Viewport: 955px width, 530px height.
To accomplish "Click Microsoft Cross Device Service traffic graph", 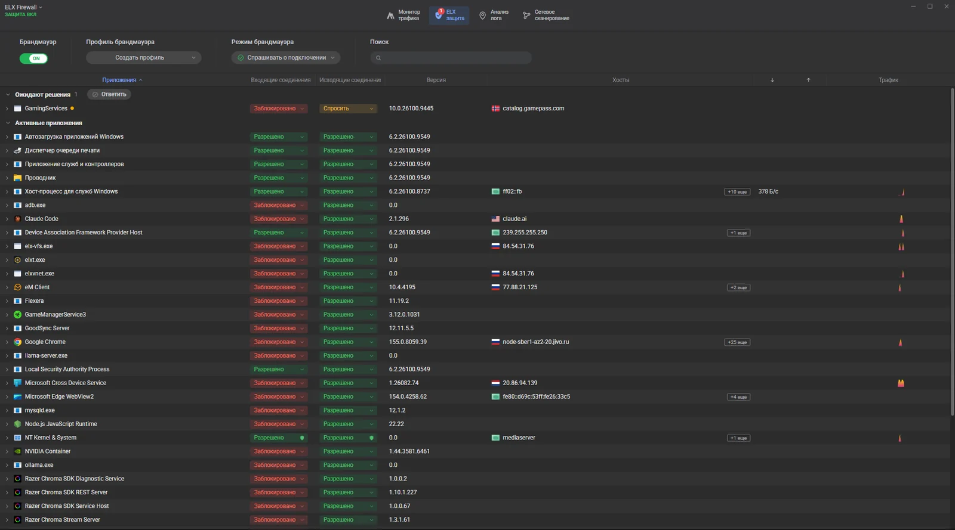I will (x=901, y=383).
